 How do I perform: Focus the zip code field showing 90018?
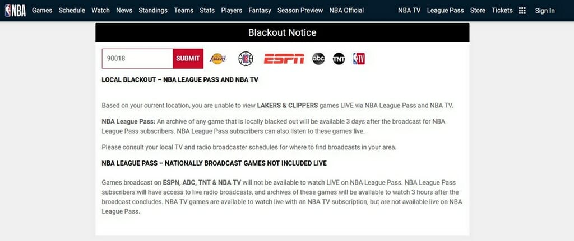[137, 58]
